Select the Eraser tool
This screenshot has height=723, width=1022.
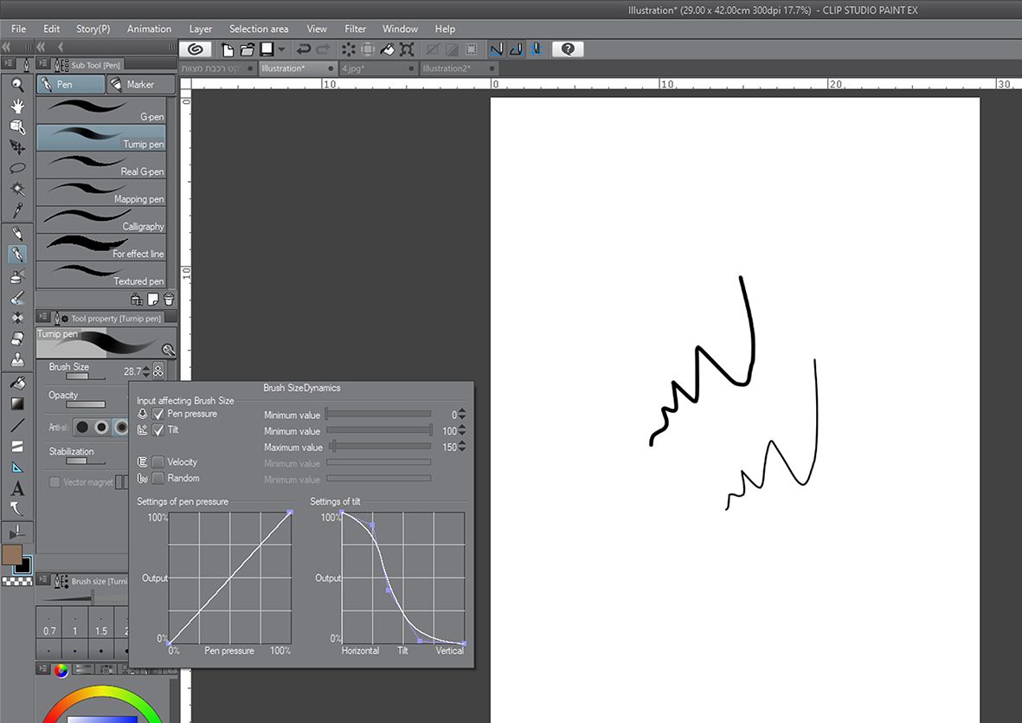click(17, 339)
